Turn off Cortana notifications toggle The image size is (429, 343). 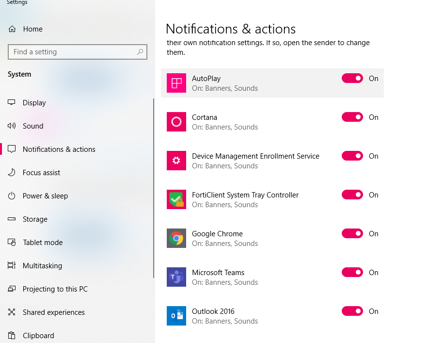(352, 117)
